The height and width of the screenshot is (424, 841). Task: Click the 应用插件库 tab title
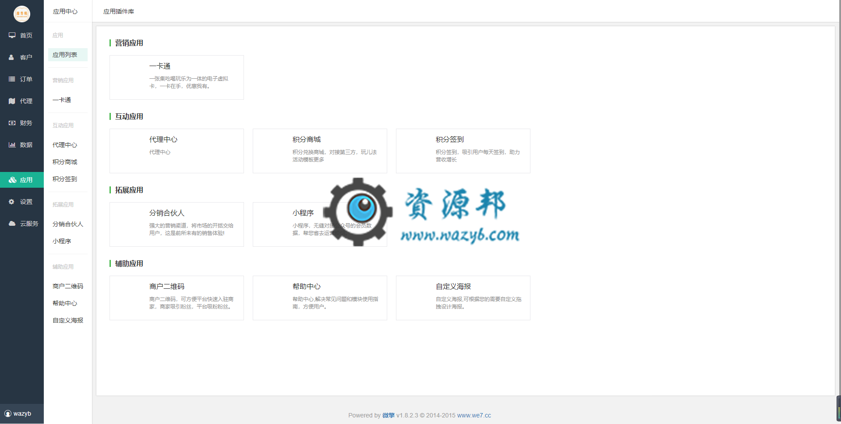click(119, 11)
